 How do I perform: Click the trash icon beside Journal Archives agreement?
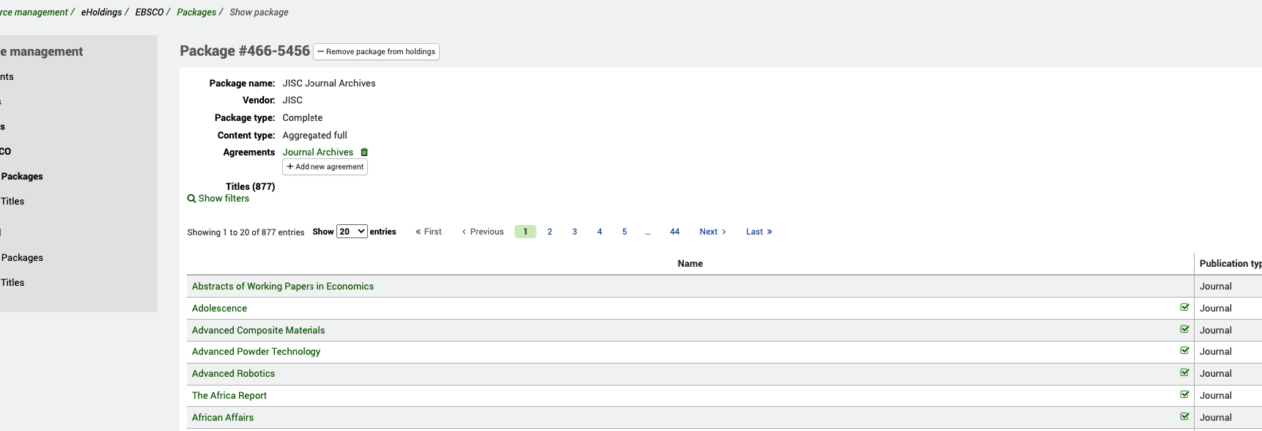point(364,152)
